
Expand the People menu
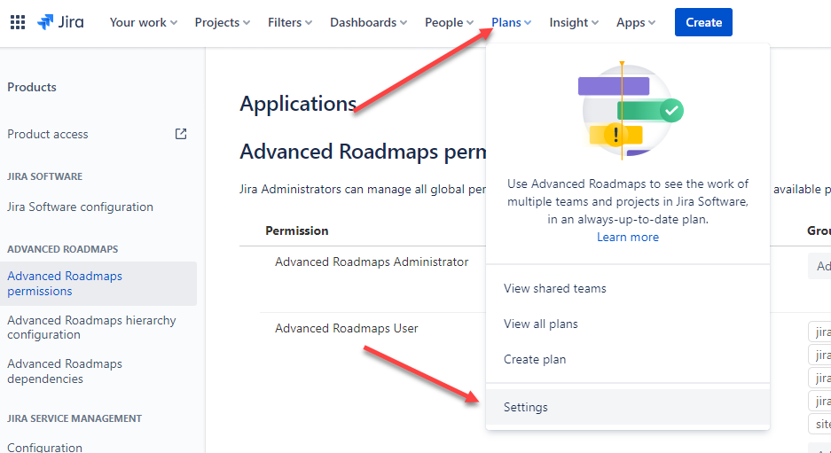(x=449, y=22)
